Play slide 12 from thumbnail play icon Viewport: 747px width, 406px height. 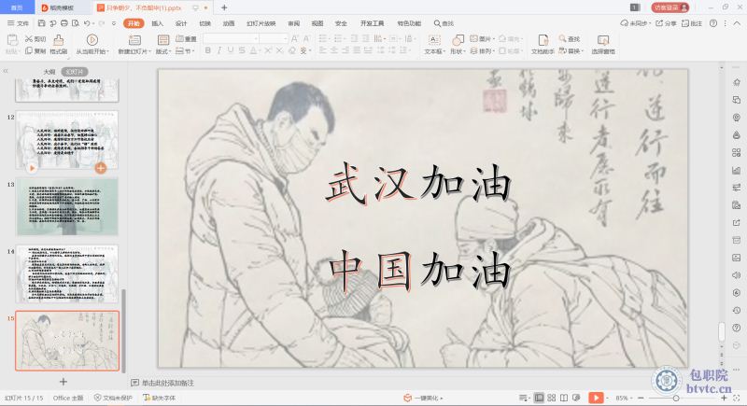point(32,168)
